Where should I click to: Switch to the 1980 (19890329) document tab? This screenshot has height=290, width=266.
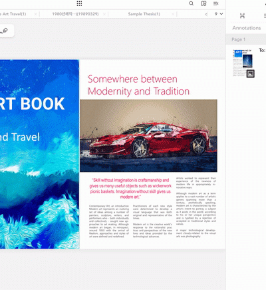pos(75,14)
